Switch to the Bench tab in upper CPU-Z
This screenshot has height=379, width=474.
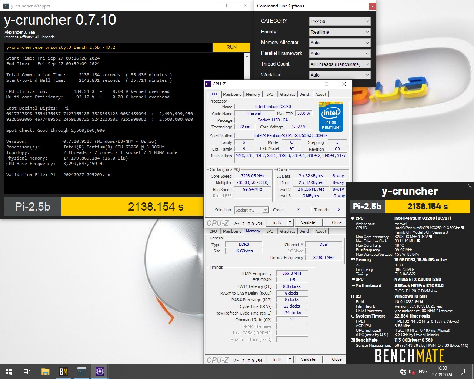pos(305,94)
